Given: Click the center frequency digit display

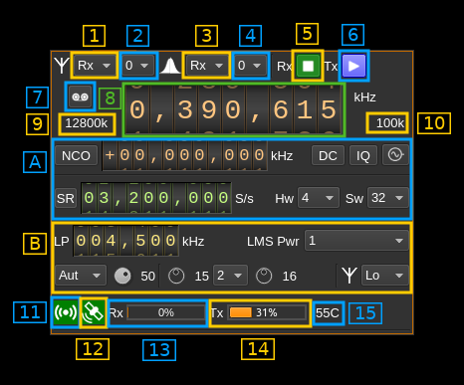Looking at the screenshot, I should click(x=234, y=109).
